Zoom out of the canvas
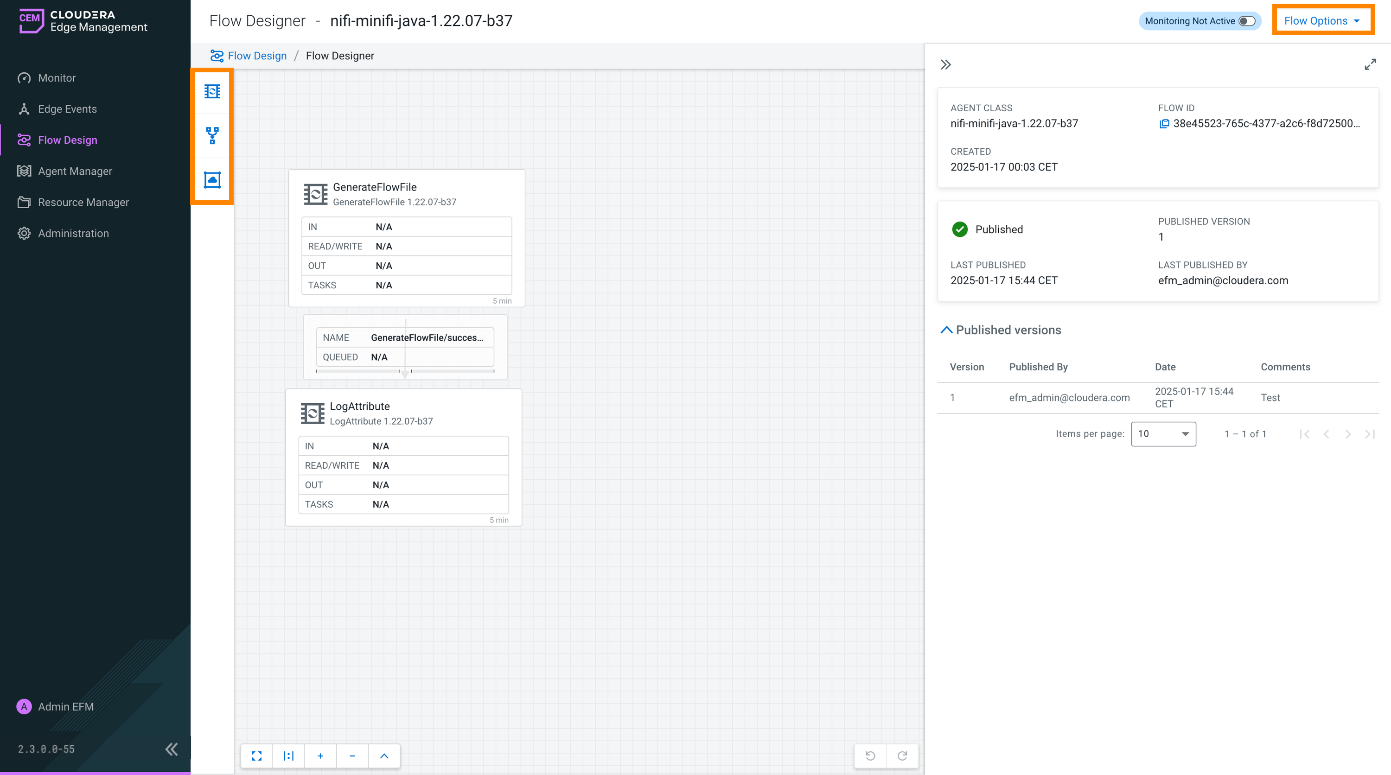Viewport: 1391px width, 775px height. click(352, 756)
